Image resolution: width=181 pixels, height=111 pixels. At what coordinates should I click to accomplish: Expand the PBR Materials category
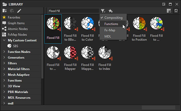pyautogui.click(x=4, y=92)
